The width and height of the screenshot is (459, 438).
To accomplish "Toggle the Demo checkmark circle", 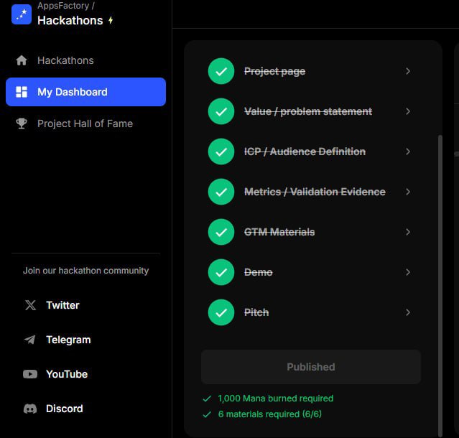I will click(x=221, y=272).
